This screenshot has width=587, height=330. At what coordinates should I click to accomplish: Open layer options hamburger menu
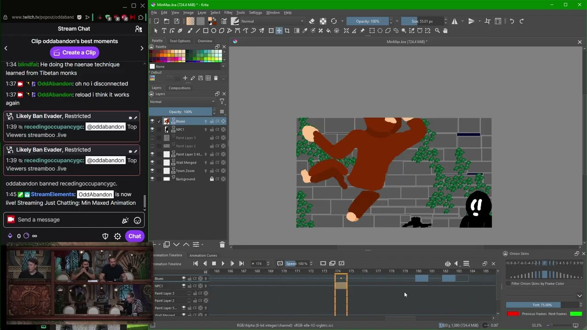pyautogui.click(x=222, y=112)
